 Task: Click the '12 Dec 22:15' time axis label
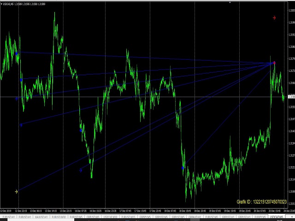[x=21, y=211]
